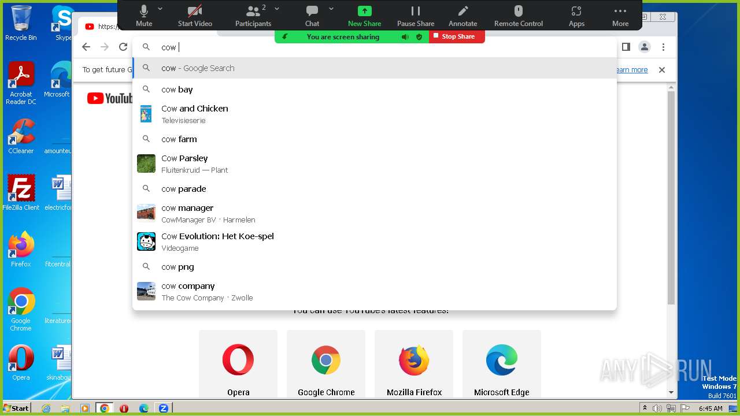The width and height of the screenshot is (740, 416).
Task: Open Chrome three-dot menu
Action: click(664, 47)
